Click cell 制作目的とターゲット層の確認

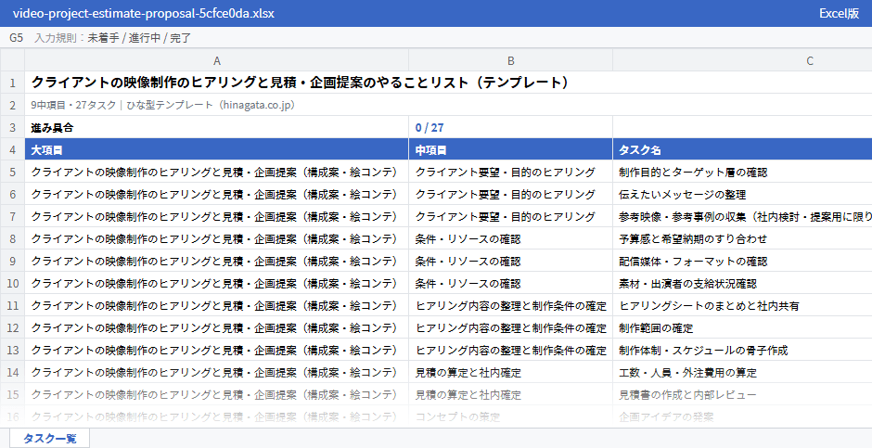[742, 172]
